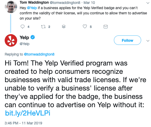Click the direct message envelope icon
Image resolution: width=151 pixels, height=127 pixels.
pos(106,27)
